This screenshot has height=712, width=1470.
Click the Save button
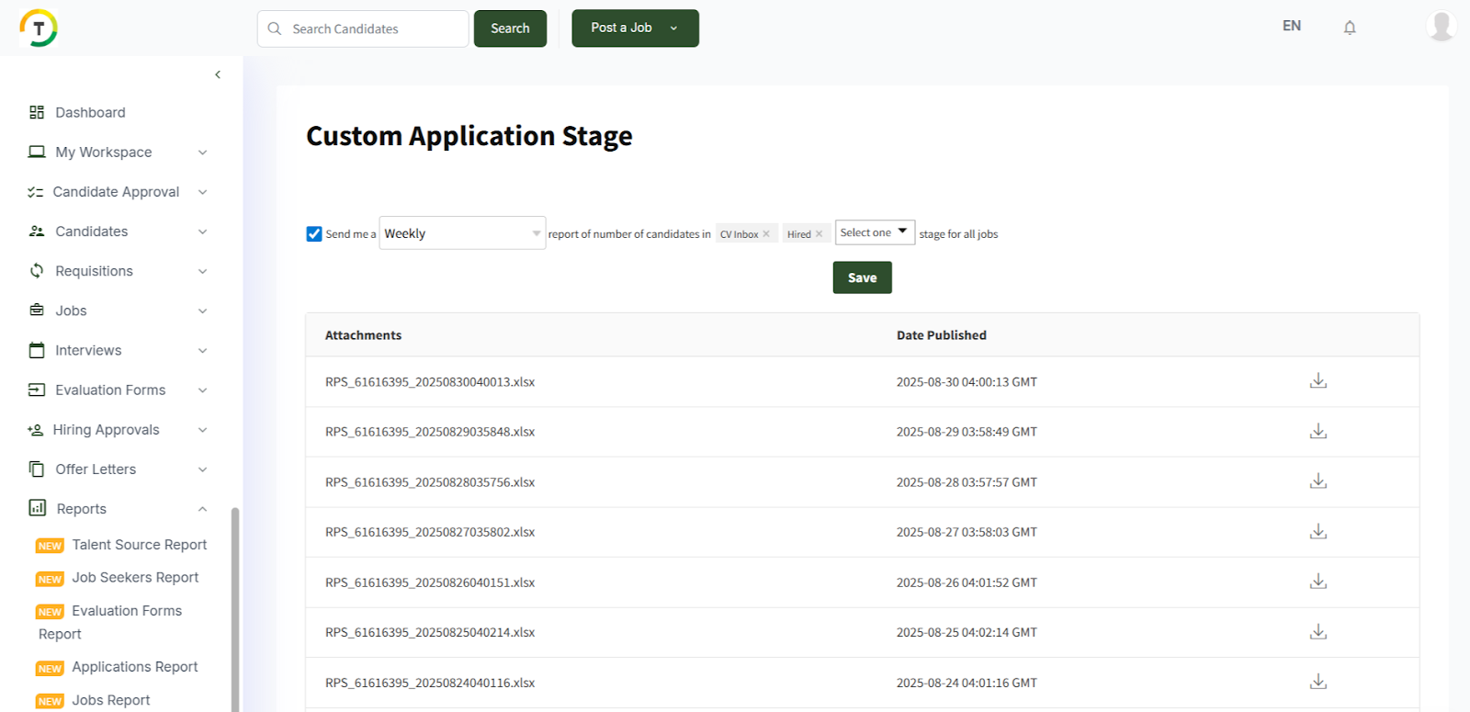(862, 277)
